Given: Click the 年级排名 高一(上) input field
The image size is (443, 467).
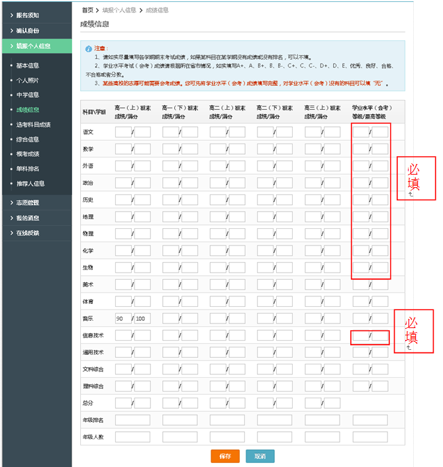Looking at the screenshot, I should 132,420.
